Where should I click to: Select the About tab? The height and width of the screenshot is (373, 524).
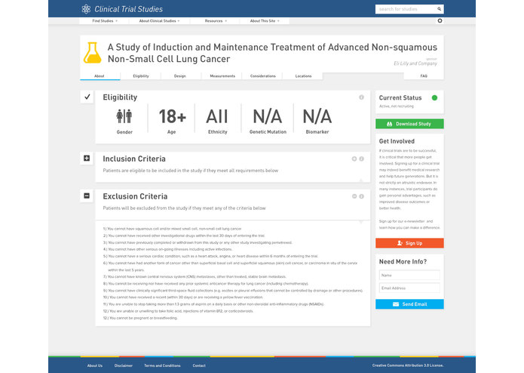click(100, 76)
